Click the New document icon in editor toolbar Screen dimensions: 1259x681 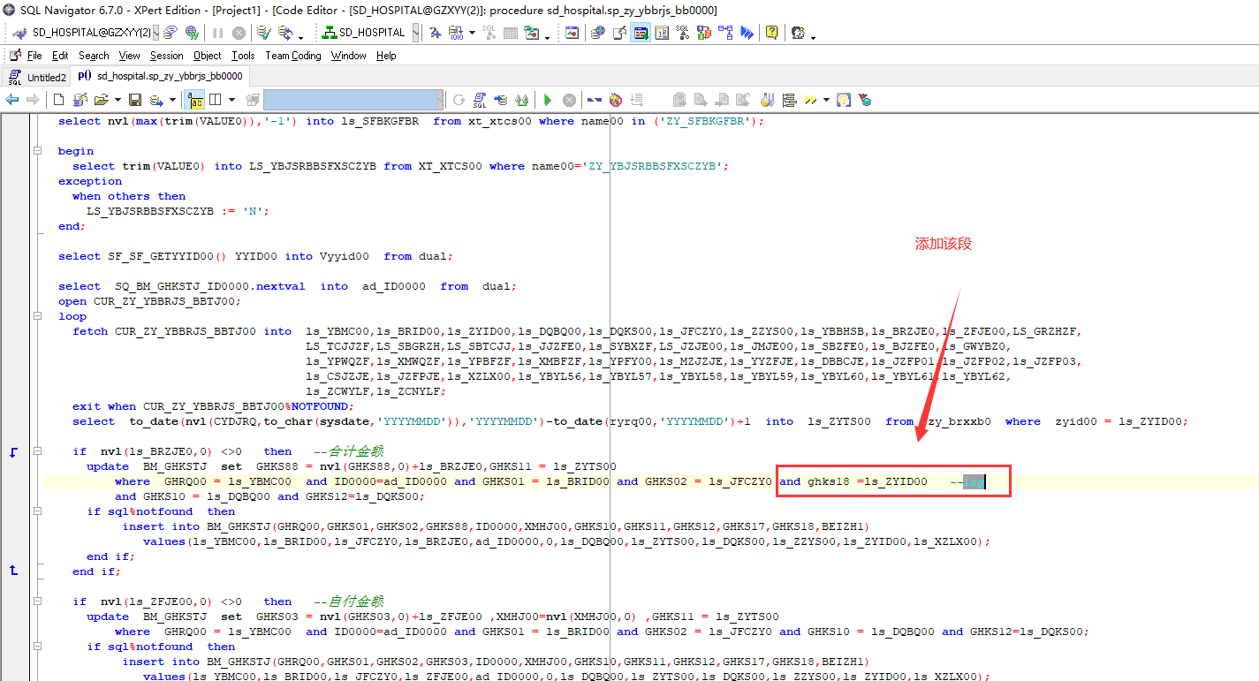59,100
